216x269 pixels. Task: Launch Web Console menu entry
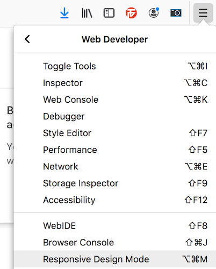point(115,100)
